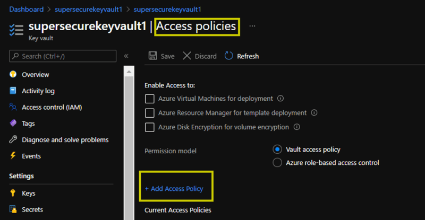Click the sidebar scrollbar up arrow

coord(129,72)
